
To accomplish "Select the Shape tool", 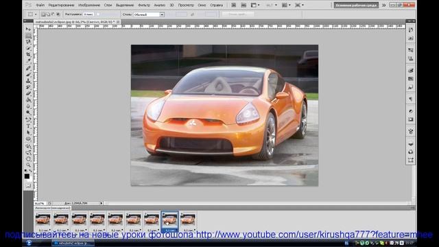I will click(28, 139).
